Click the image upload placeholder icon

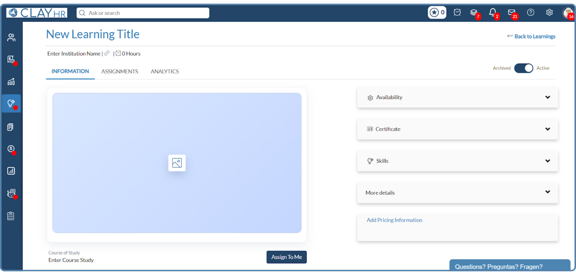point(177,163)
